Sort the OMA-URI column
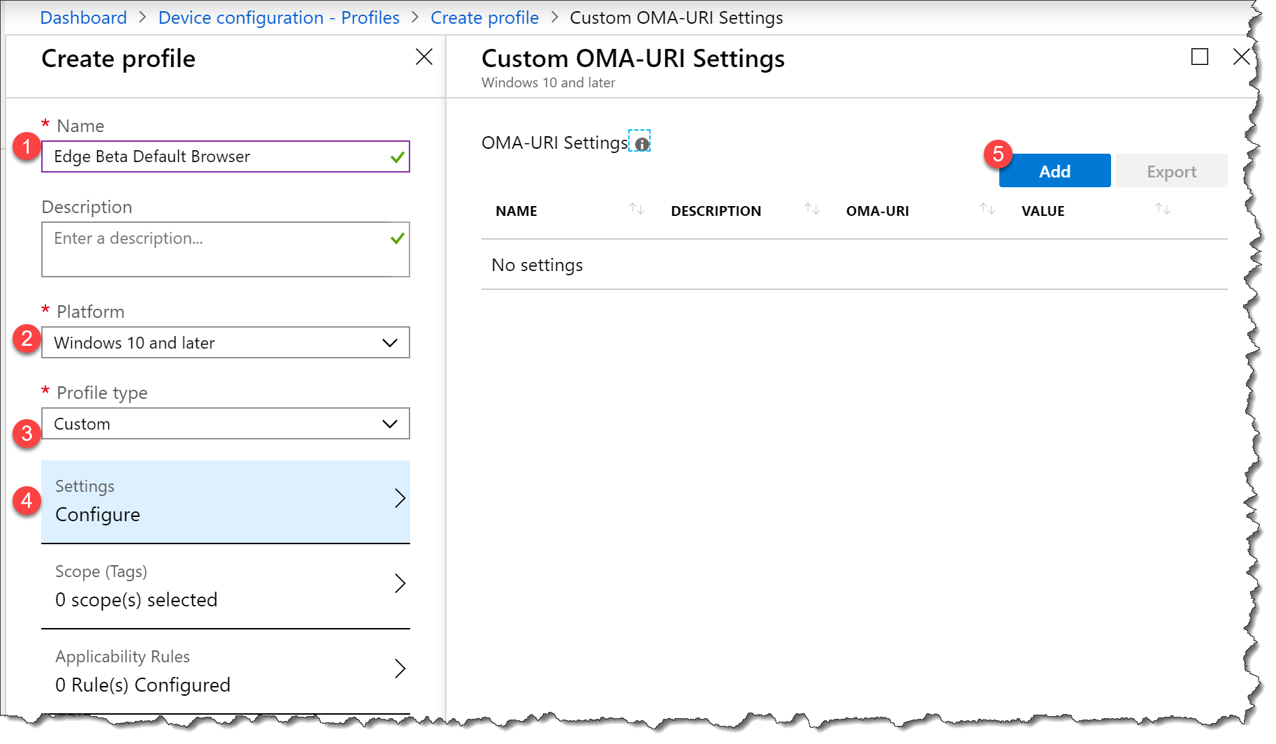The height and width of the screenshot is (744, 1276). point(987,208)
